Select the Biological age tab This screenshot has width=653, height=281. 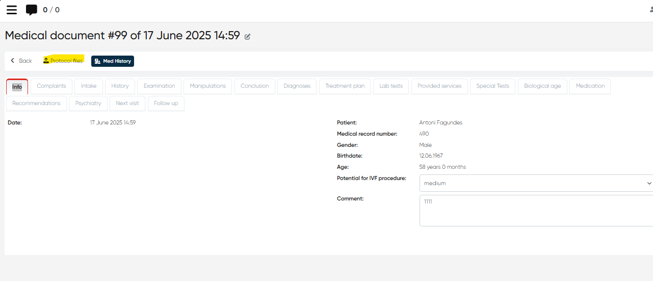542,86
